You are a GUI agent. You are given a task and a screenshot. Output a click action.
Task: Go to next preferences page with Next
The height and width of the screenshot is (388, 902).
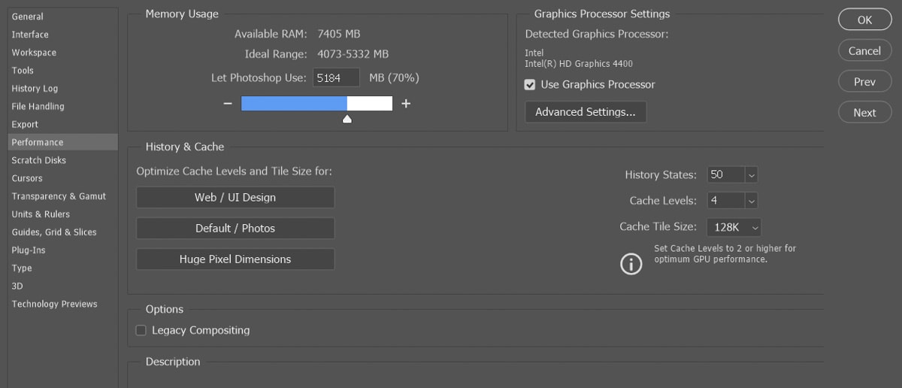pyautogui.click(x=864, y=113)
